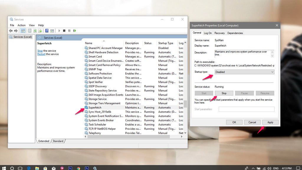Click the Stop Service square icon
Viewport: 302px width, 170px height.
(64, 31)
